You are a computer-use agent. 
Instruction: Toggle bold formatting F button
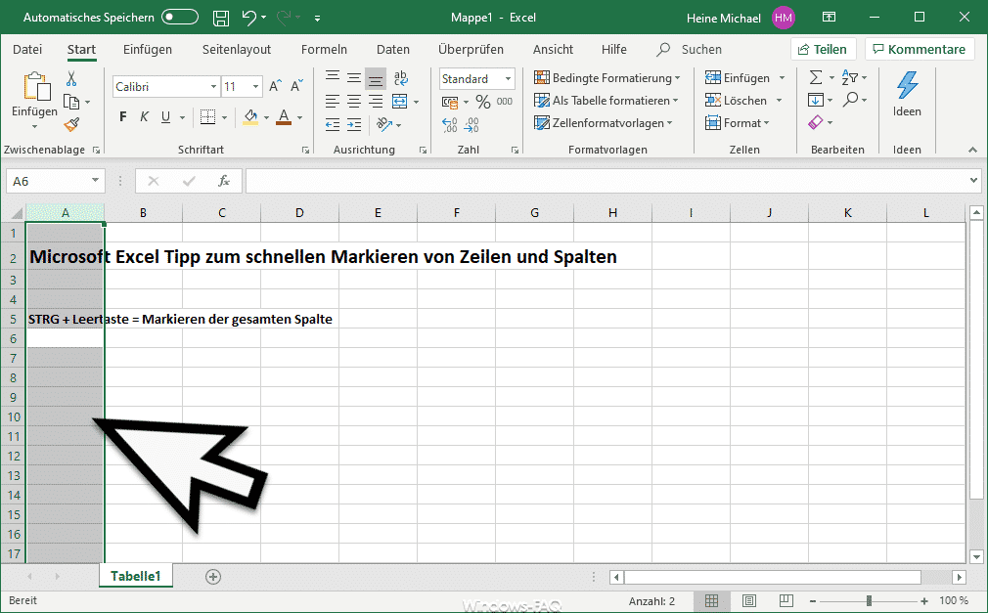click(x=123, y=116)
